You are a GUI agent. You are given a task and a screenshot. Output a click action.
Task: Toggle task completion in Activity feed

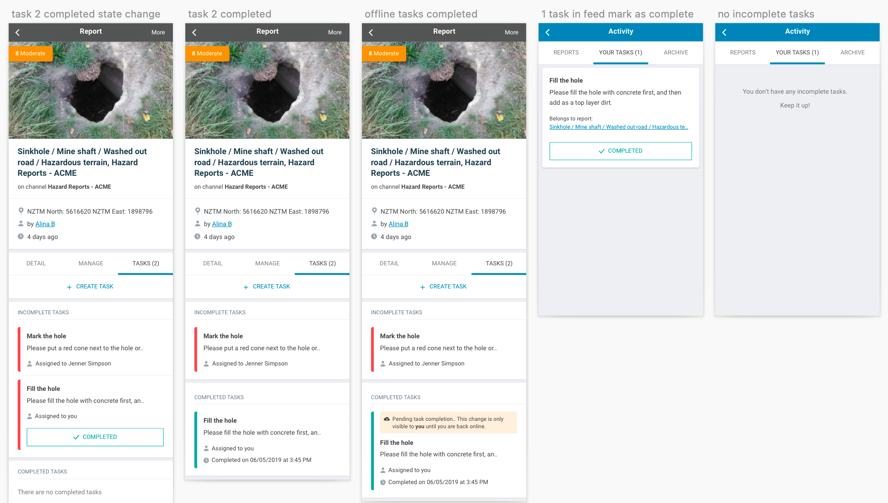pos(620,151)
